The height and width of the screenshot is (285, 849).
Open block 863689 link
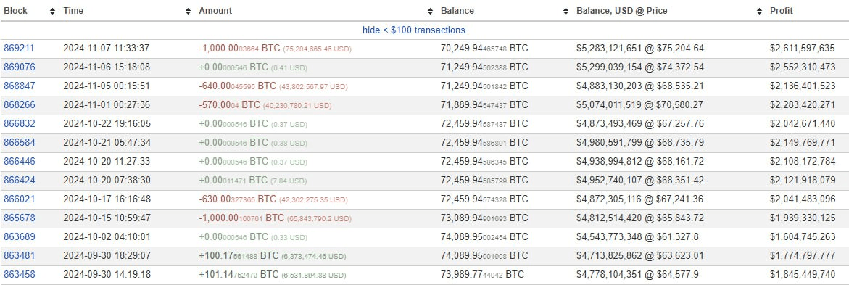19,237
